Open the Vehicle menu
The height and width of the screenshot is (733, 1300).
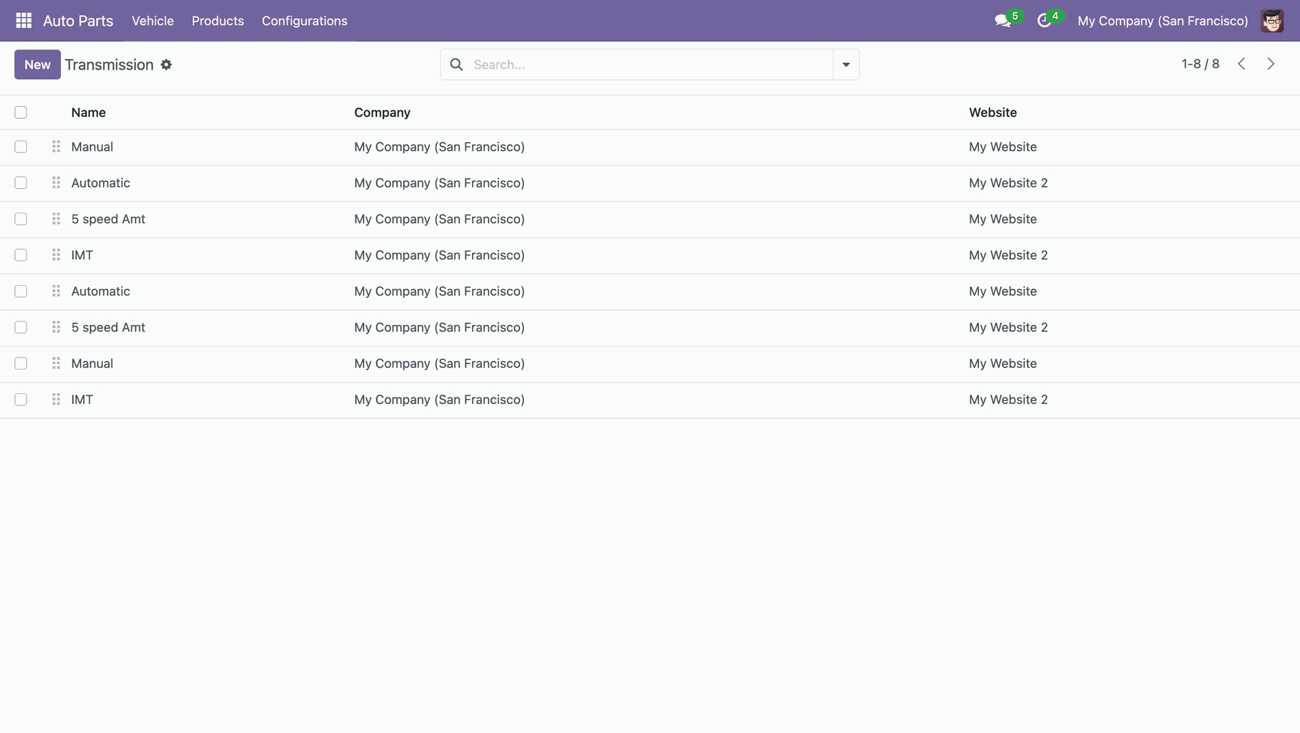pyautogui.click(x=152, y=21)
